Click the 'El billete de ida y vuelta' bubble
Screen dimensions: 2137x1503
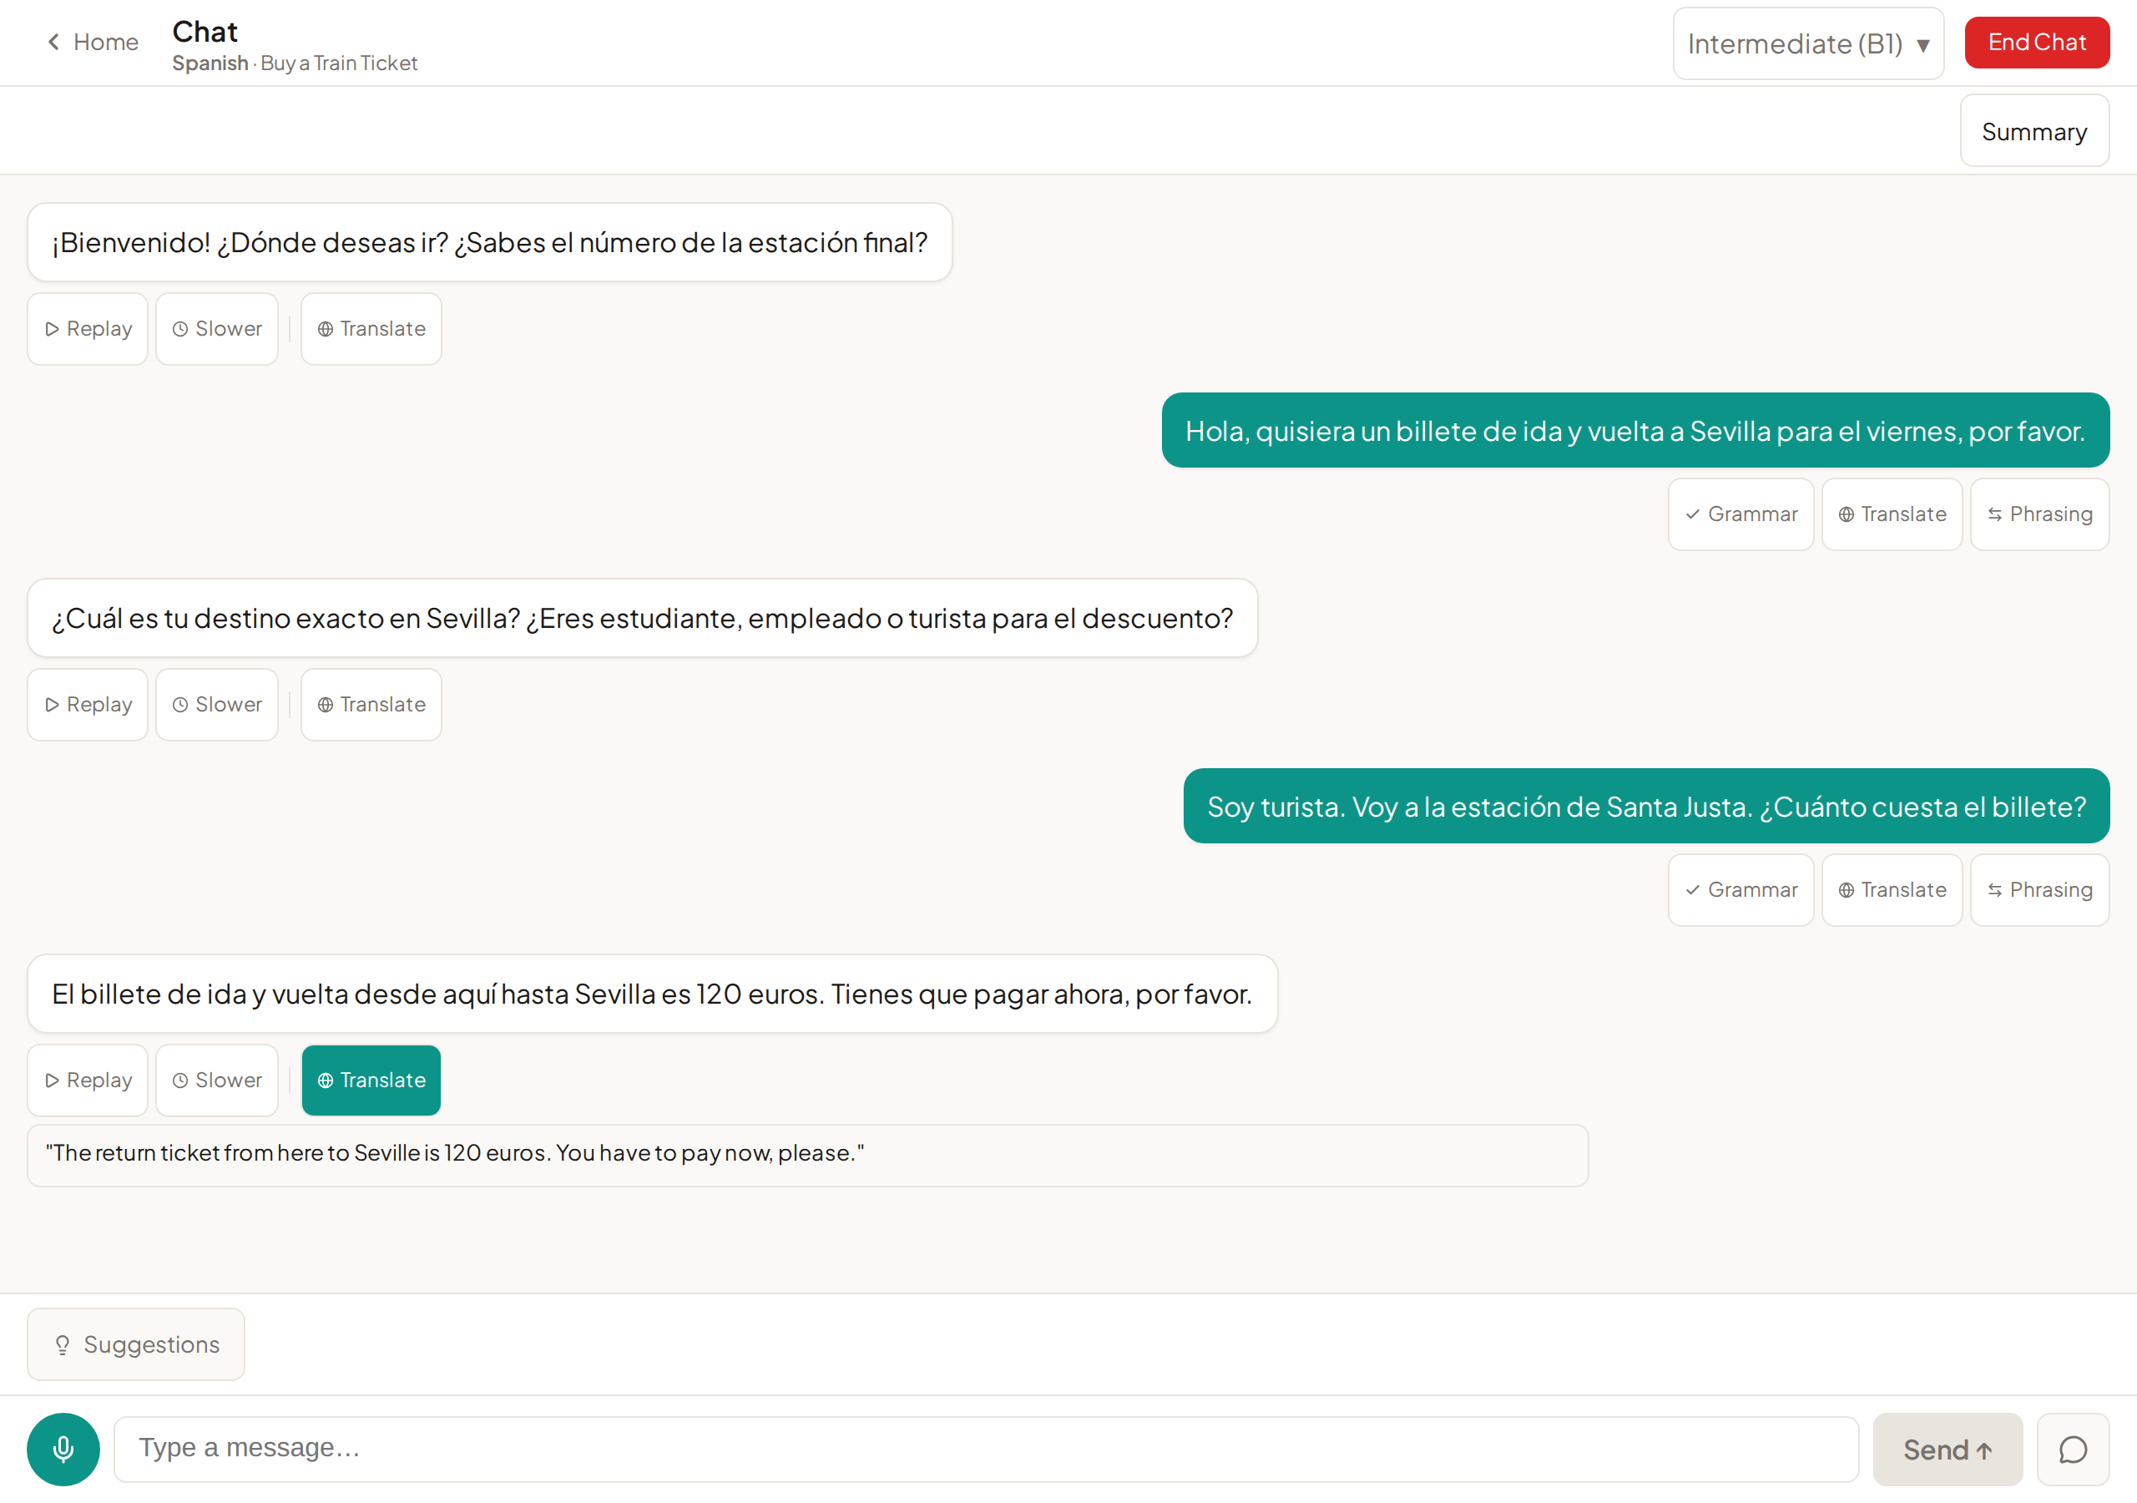click(653, 994)
